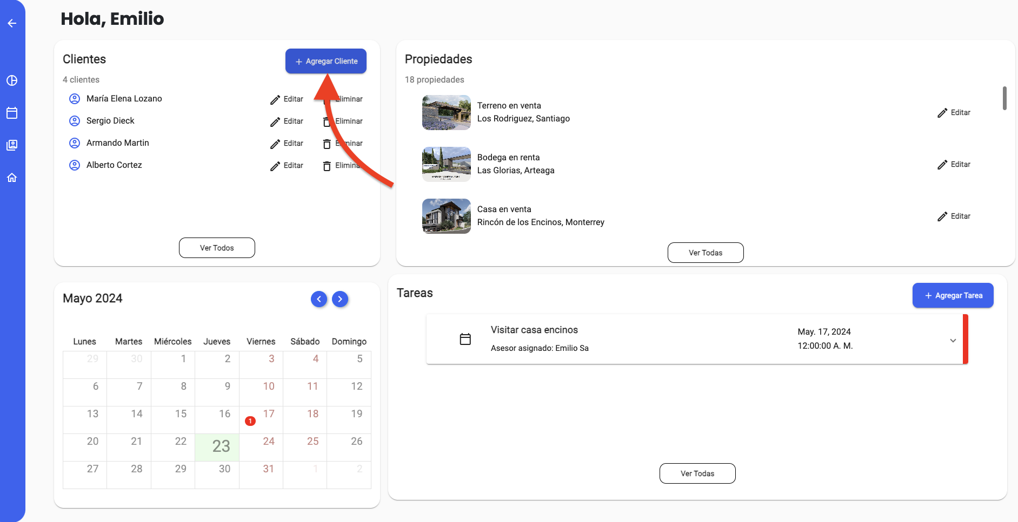Go to next month in calendar
This screenshot has width=1018, height=522.
pyautogui.click(x=340, y=299)
